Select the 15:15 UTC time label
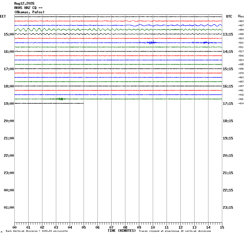Viewport: 245px width, 235px height. pos(228,69)
